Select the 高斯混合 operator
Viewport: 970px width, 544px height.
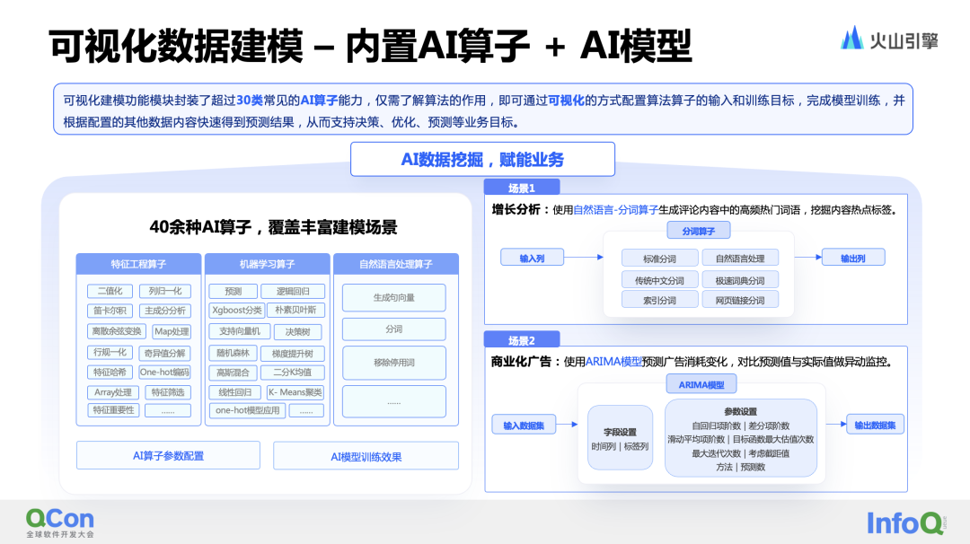click(233, 373)
